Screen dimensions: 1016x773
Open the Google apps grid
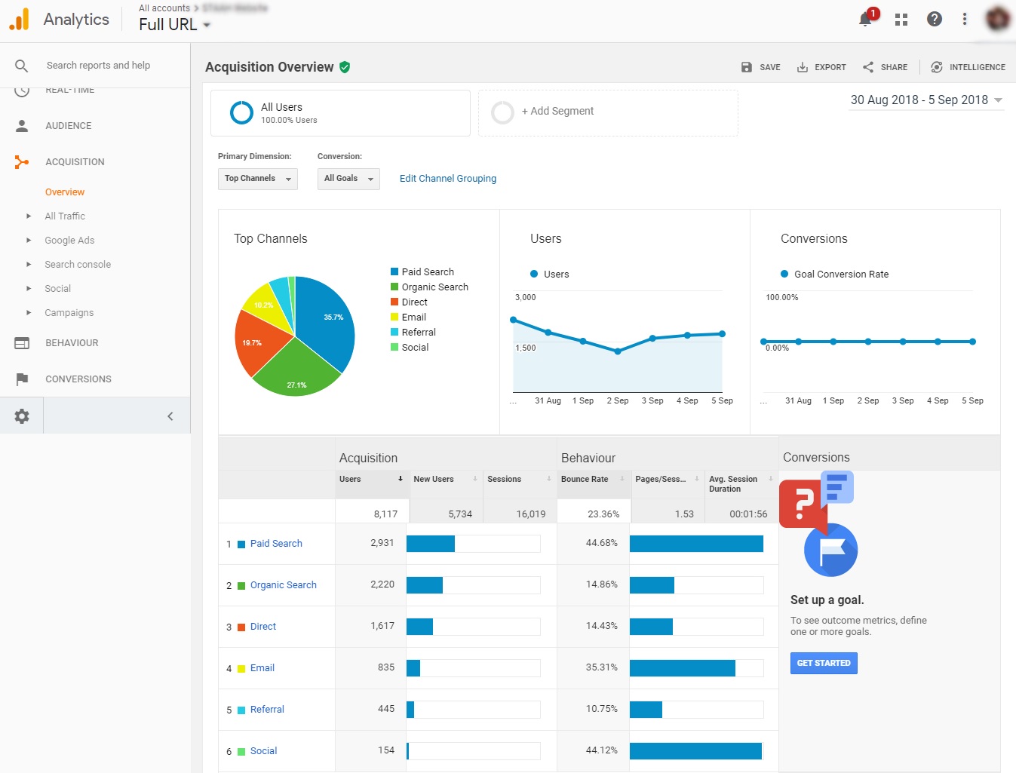coord(901,20)
